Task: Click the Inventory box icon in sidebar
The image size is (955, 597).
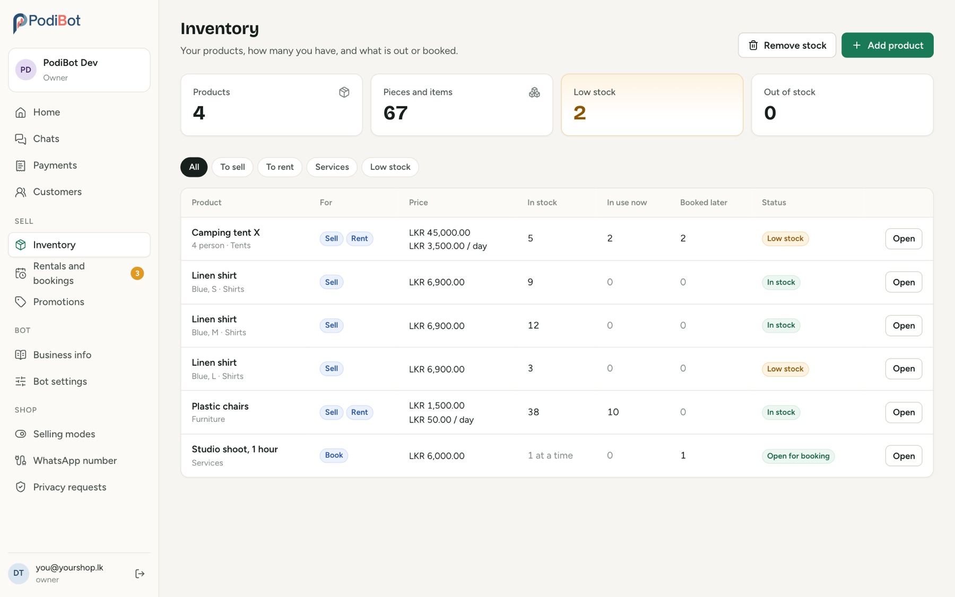Action: pos(21,245)
